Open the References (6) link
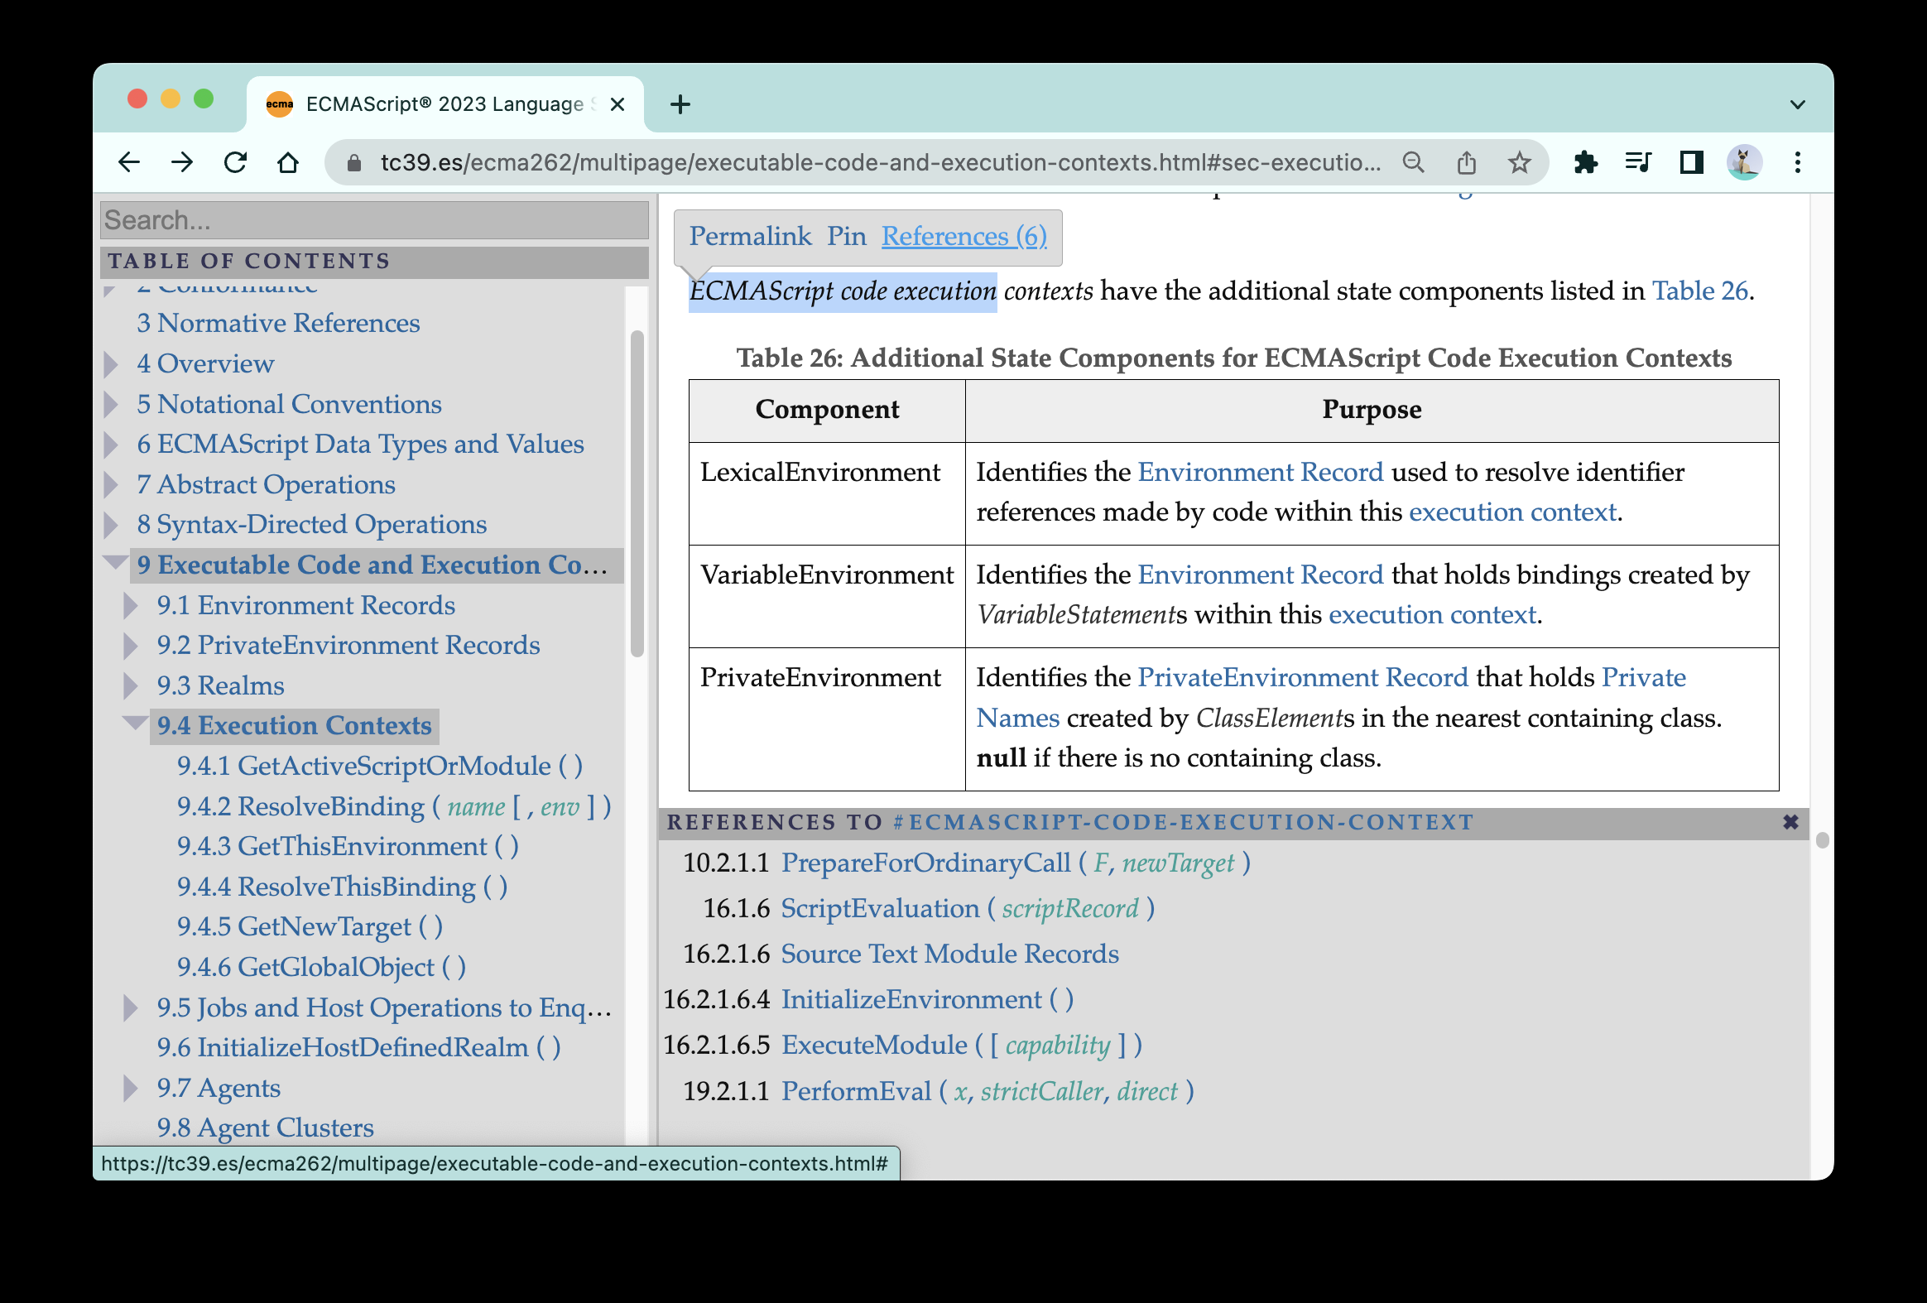The height and width of the screenshot is (1303, 1927). [964, 237]
